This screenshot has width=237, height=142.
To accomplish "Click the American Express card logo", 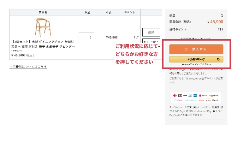I will click(x=195, y=96).
